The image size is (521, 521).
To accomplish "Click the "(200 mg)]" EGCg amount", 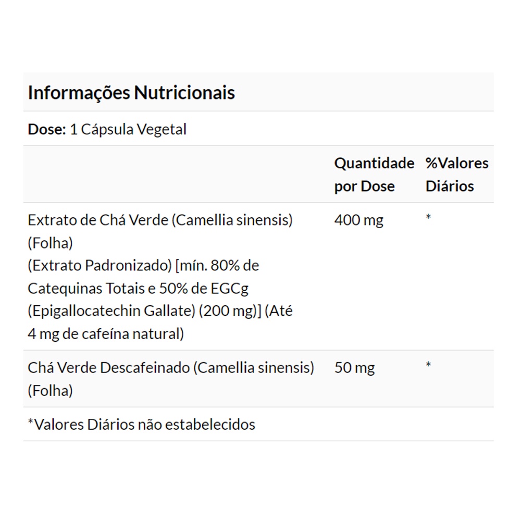I will (230, 311).
